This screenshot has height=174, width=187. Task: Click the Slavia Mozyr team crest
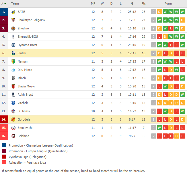coord(13,86)
